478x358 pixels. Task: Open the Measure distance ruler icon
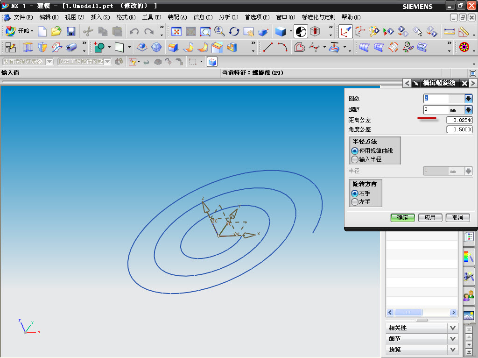pyautogui.click(x=449, y=31)
